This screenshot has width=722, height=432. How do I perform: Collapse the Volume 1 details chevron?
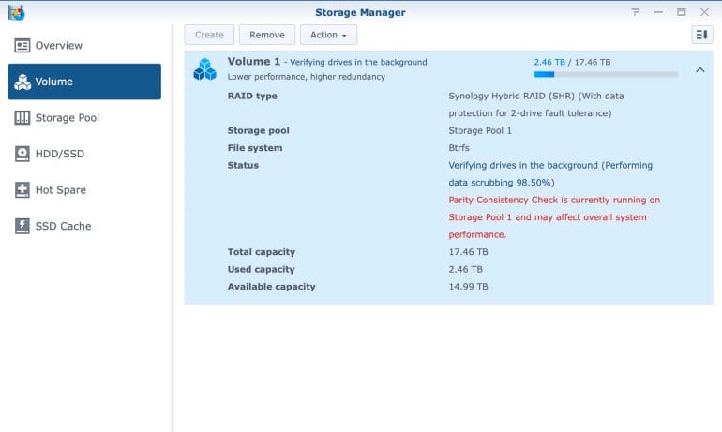700,70
